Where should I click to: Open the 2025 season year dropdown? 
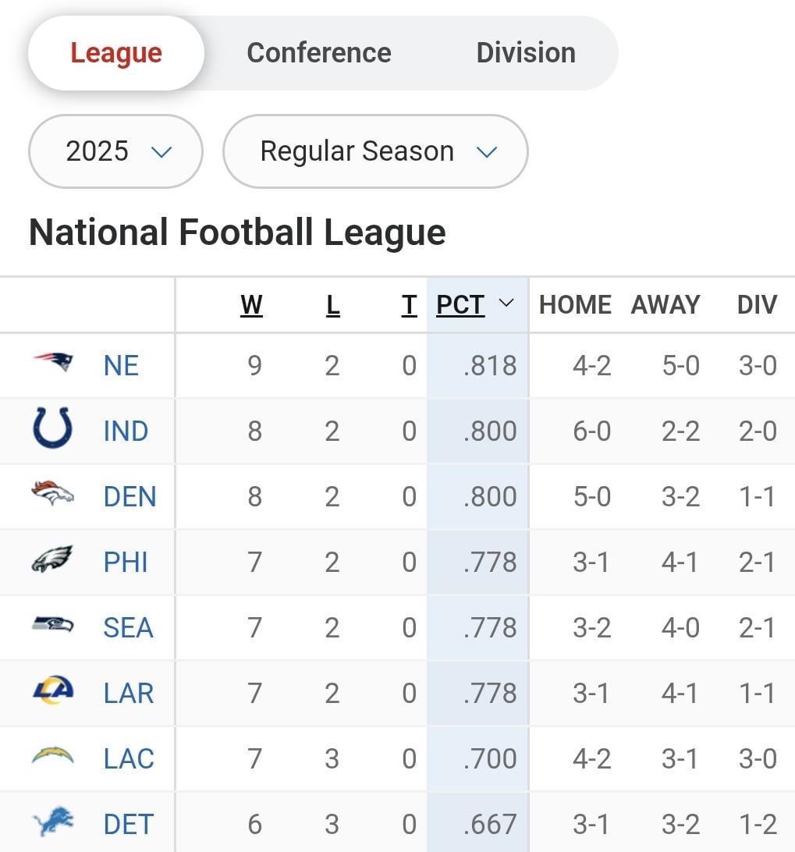point(115,151)
